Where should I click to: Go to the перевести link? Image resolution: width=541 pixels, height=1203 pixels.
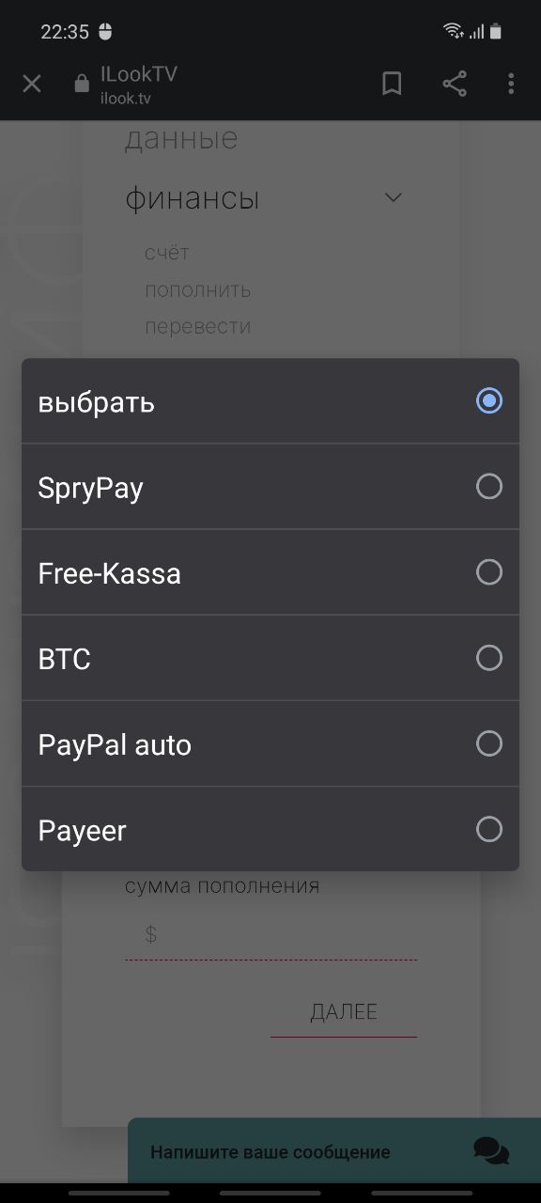point(197,327)
